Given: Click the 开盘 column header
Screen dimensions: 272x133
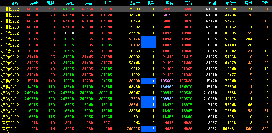Looking at the screenshot, I should pyautogui.click(x=108, y=3).
